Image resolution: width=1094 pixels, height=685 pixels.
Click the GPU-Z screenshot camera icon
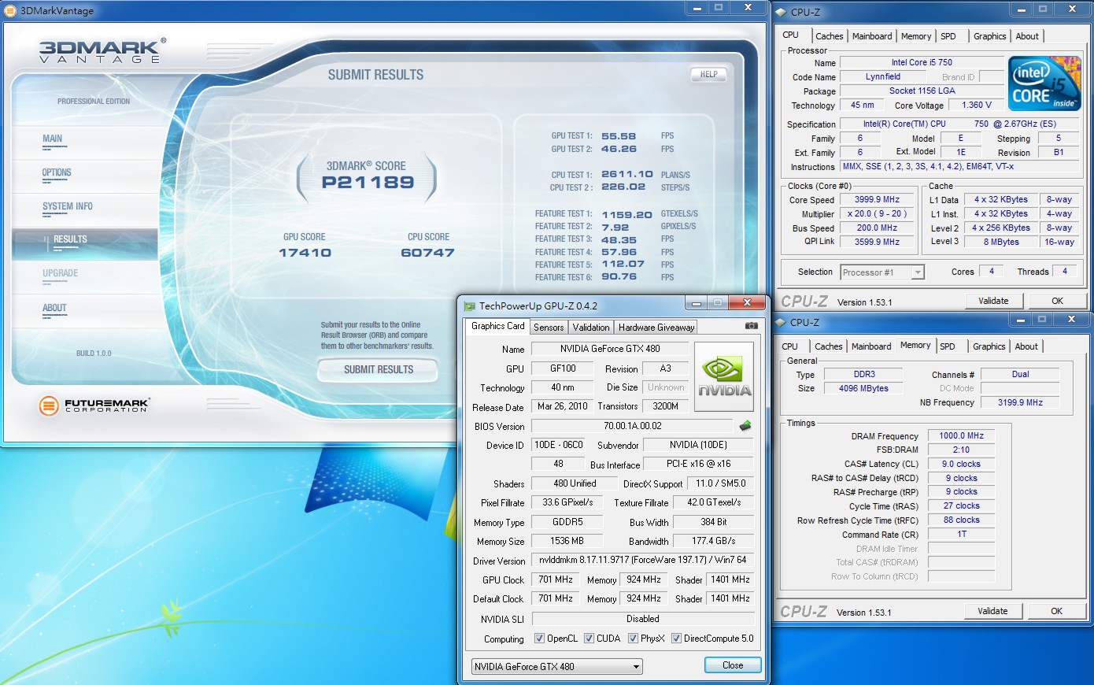click(x=752, y=325)
